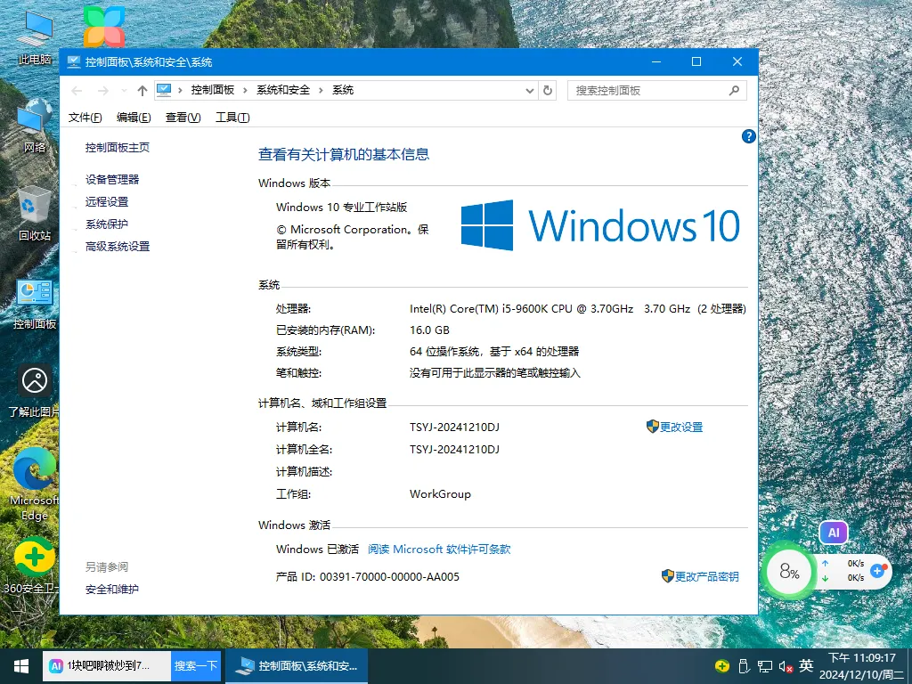The height and width of the screenshot is (684, 912).
Task: Open 设备管理器 from the sidebar
Action: pyautogui.click(x=110, y=178)
